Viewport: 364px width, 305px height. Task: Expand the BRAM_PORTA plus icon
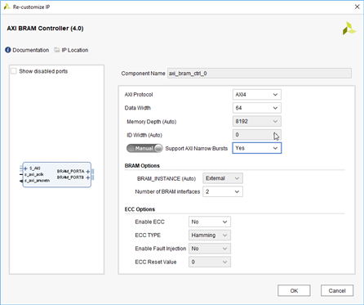coord(87,172)
